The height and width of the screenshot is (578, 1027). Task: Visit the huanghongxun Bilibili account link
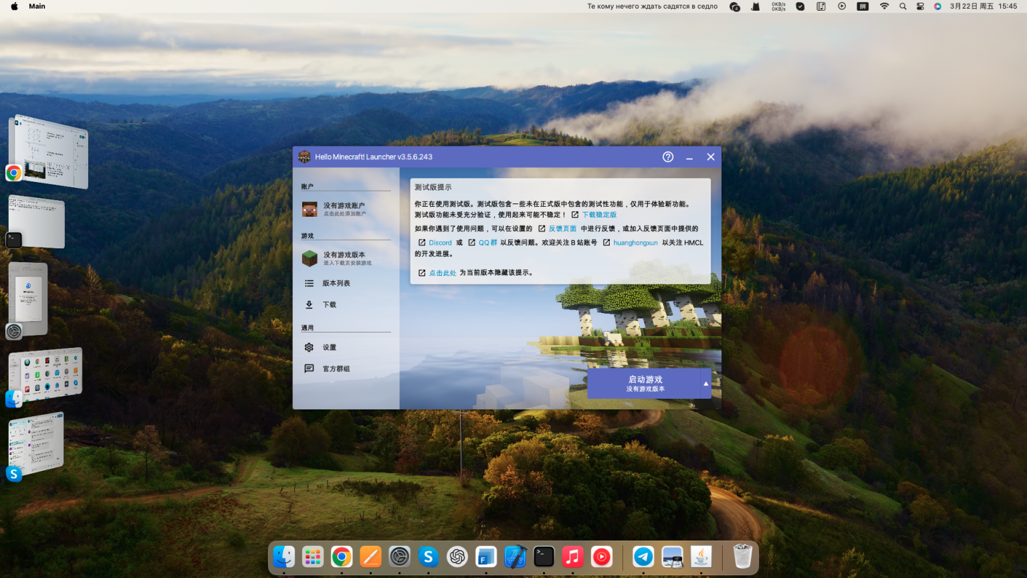[635, 242]
